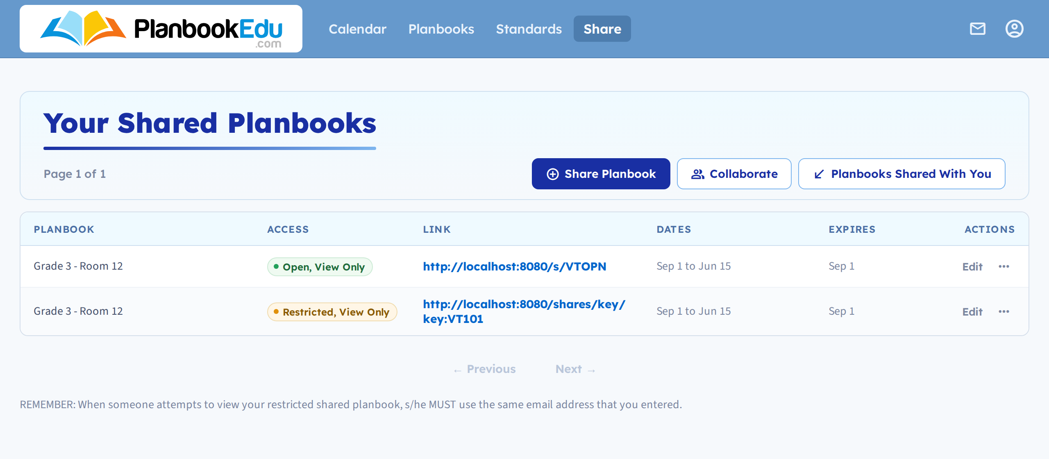Viewport: 1049px width, 459px height.
Task: Select the Share tab
Action: click(602, 29)
